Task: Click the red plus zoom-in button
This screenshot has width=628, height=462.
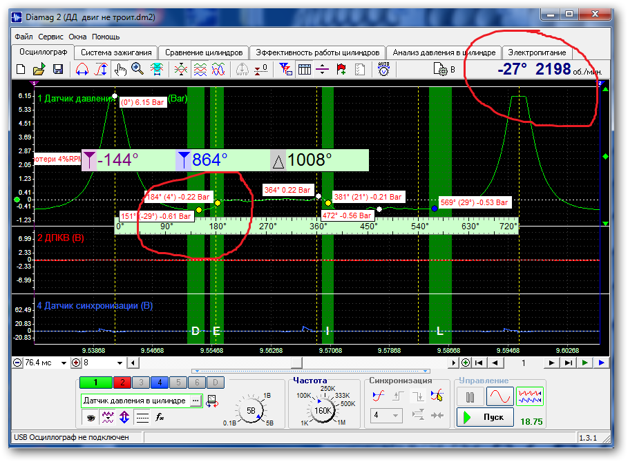Action: (x=76, y=363)
